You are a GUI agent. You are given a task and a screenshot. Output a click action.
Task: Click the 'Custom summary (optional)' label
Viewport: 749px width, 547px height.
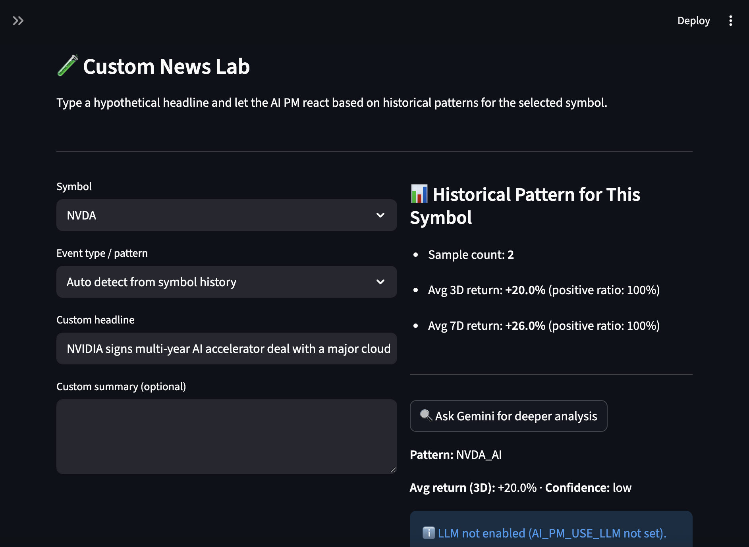[121, 387]
